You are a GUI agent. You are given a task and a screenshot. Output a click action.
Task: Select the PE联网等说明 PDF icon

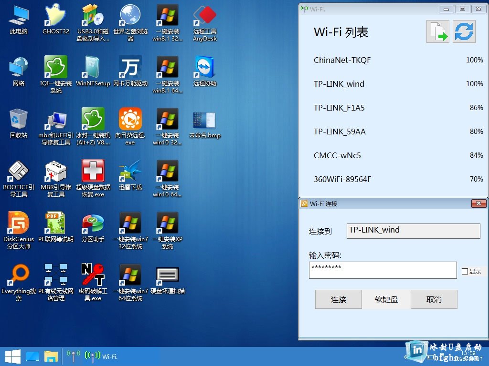point(56,227)
